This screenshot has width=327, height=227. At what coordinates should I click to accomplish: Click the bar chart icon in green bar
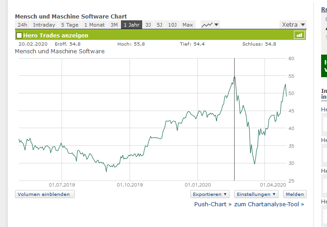299,35
